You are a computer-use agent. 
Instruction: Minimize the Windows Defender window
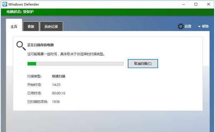click(183, 4)
